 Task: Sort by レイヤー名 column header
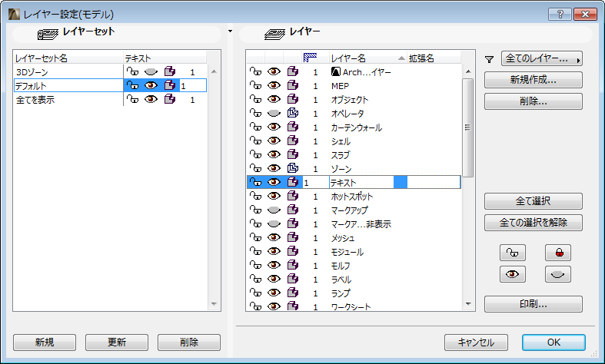pyautogui.click(x=367, y=58)
